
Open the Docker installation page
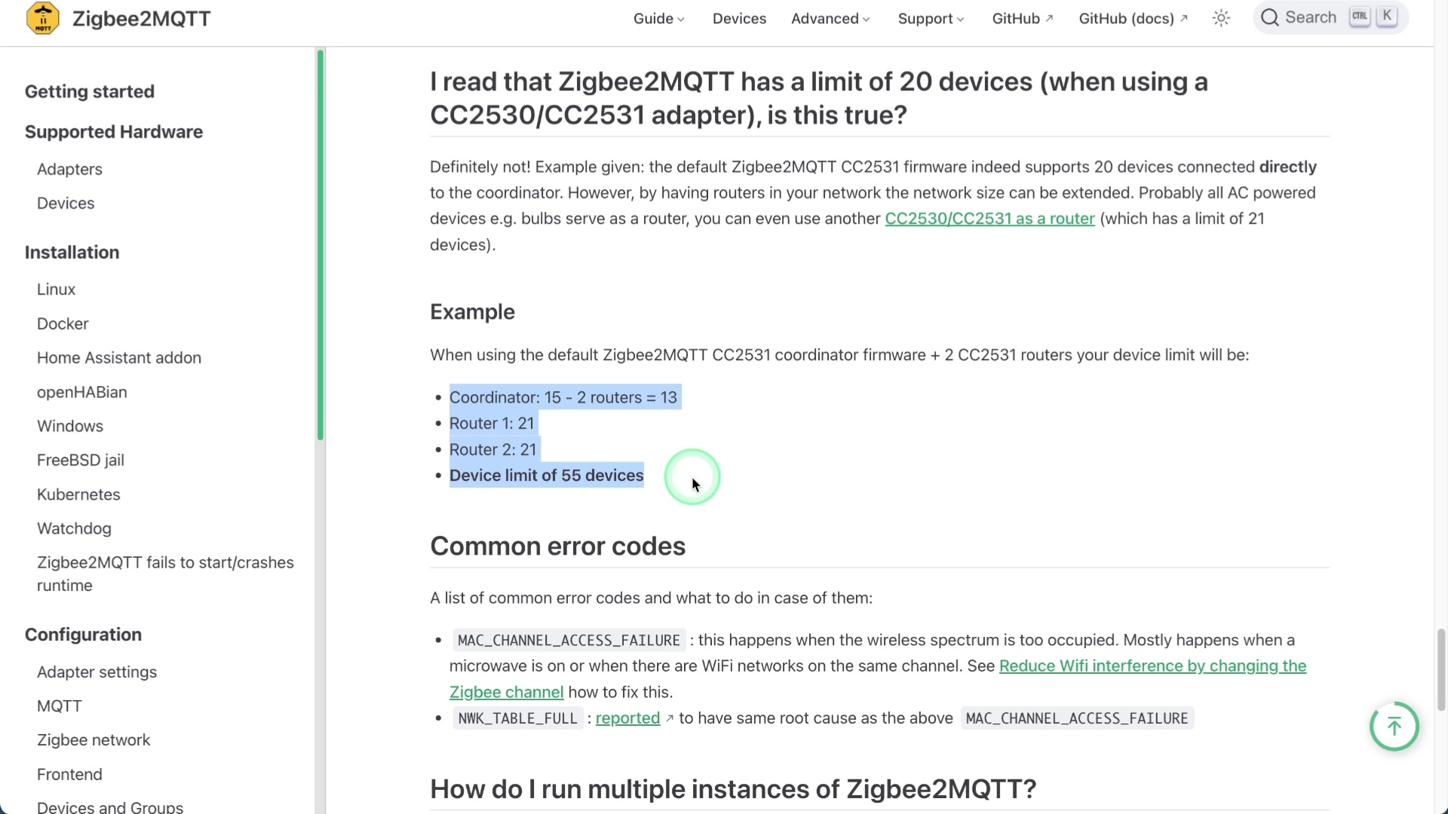62,323
